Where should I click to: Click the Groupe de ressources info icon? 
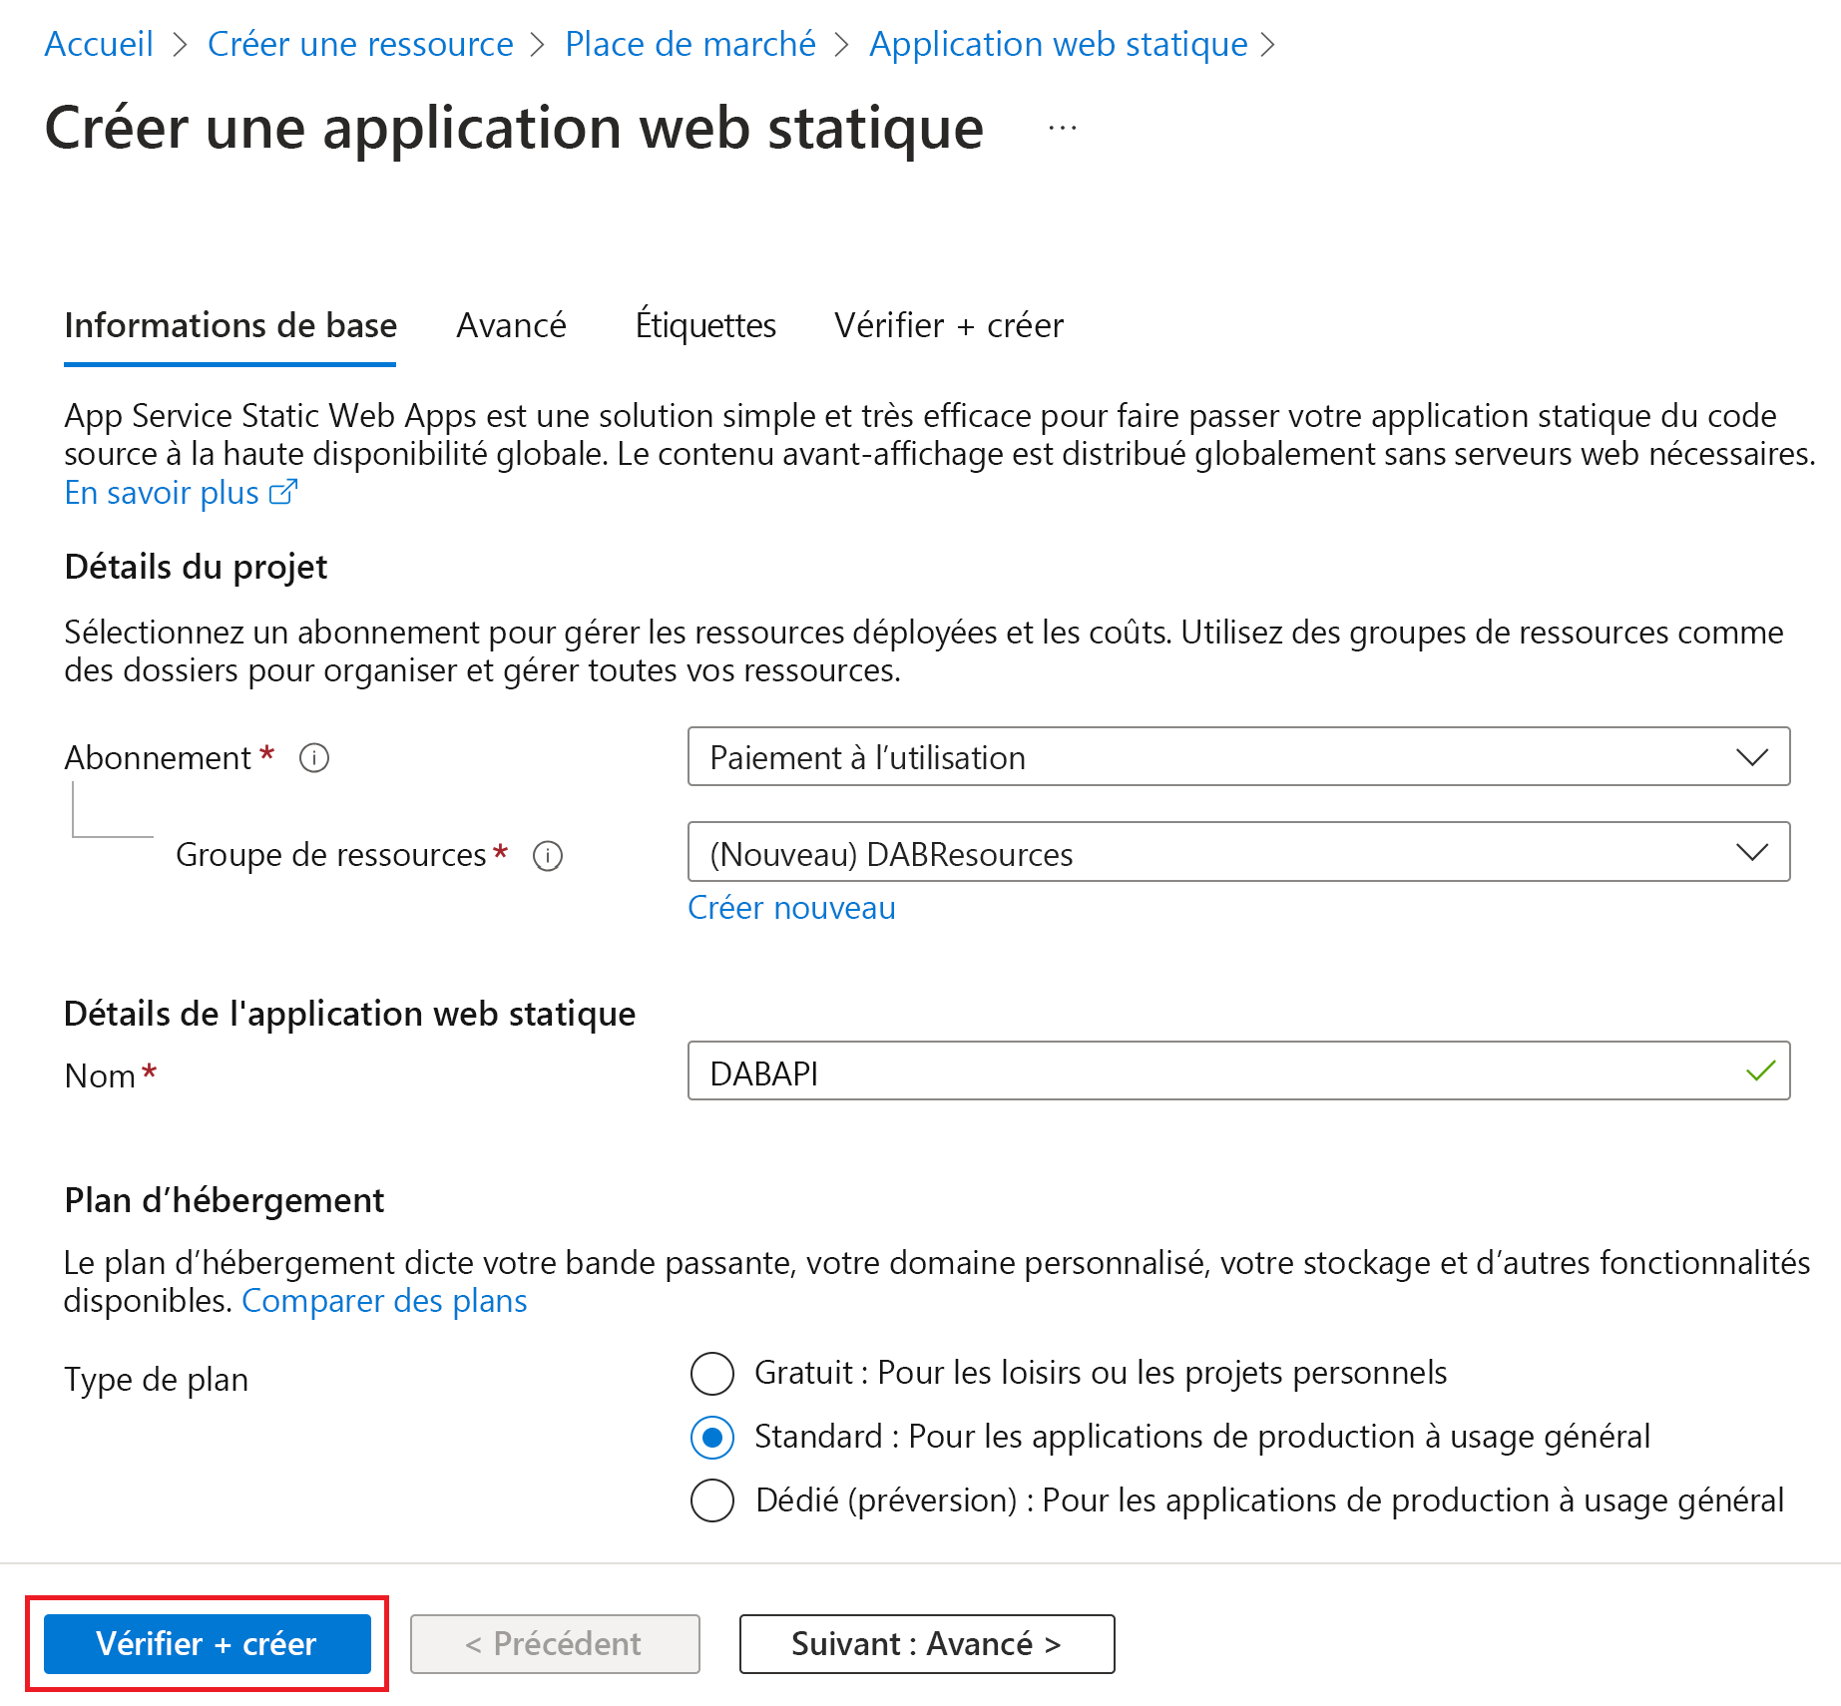click(x=548, y=856)
